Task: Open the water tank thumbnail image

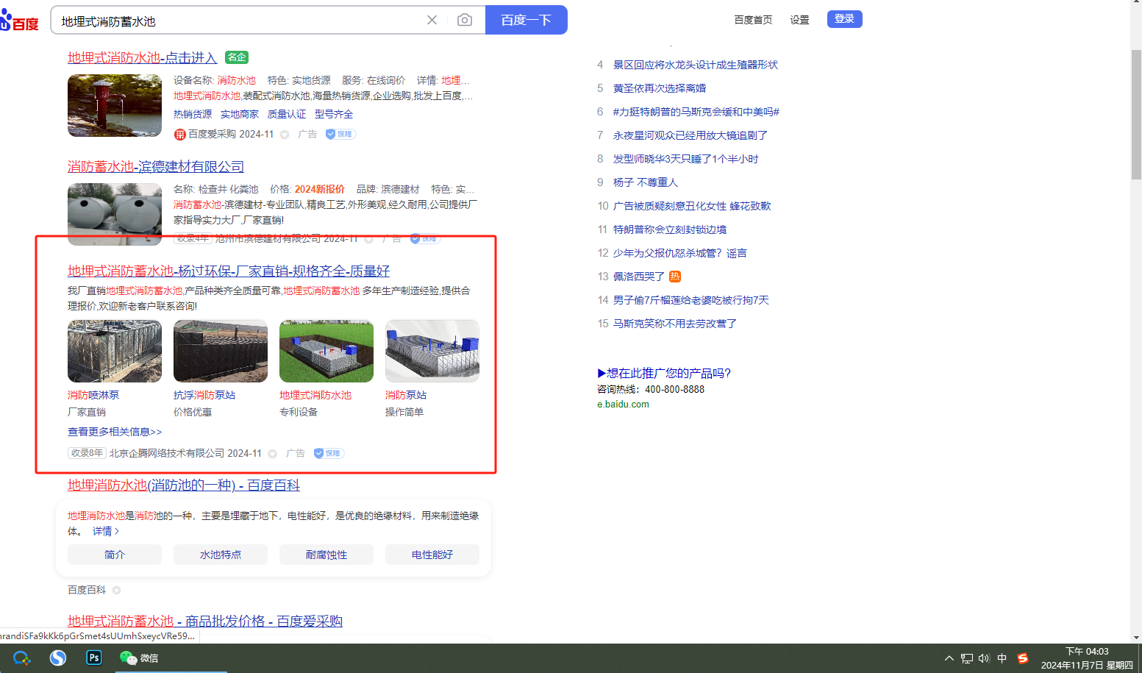Action: (x=115, y=214)
